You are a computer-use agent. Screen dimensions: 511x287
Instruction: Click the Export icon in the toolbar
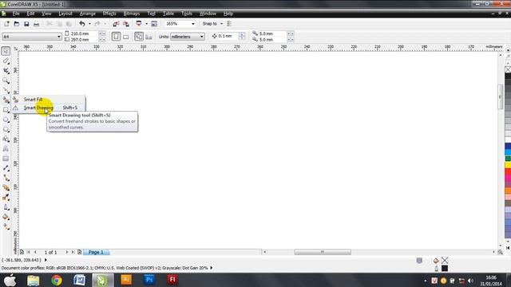(126, 24)
